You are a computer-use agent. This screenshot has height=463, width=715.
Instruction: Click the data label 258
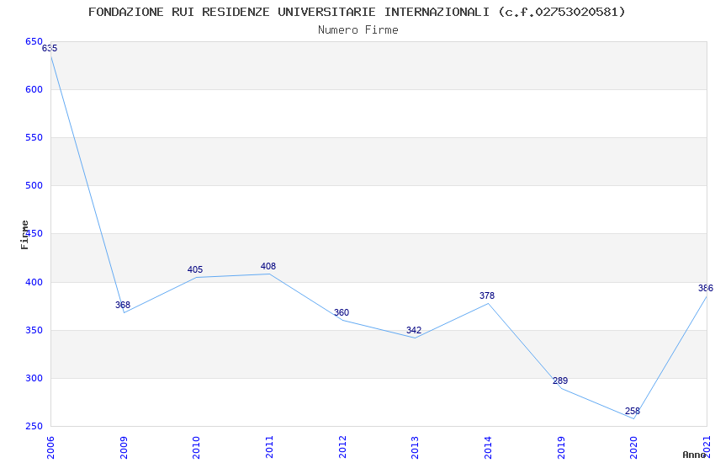point(633,411)
